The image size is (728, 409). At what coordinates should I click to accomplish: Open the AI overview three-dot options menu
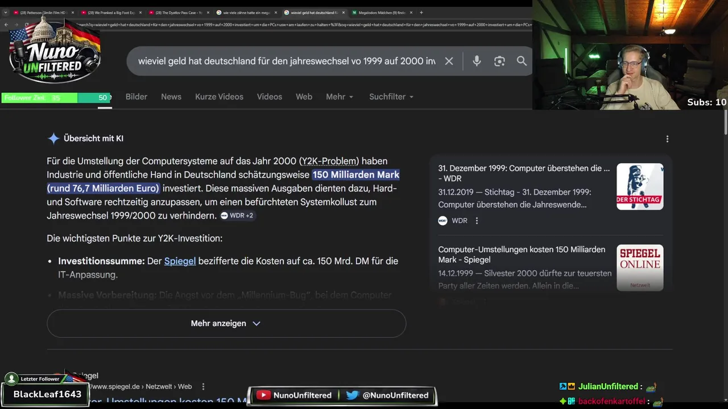[667, 139]
